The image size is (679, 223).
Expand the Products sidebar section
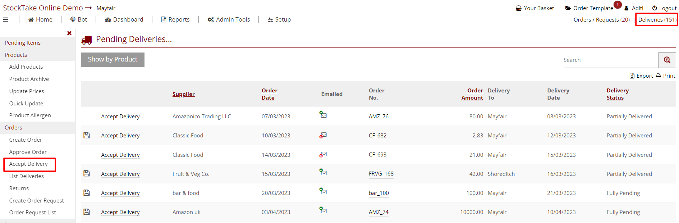point(16,55)
